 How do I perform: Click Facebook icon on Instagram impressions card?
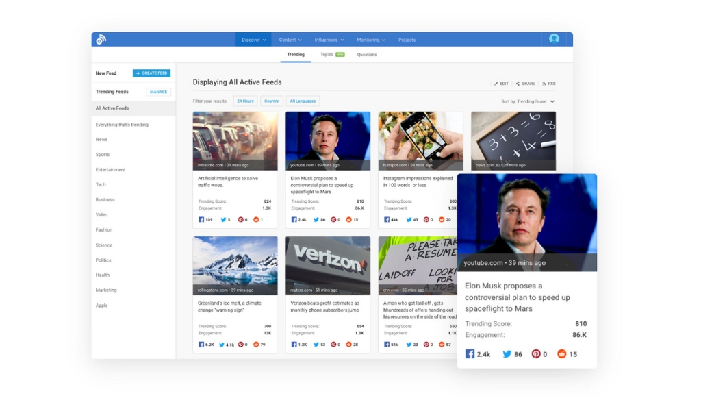[x=387, y=220]
